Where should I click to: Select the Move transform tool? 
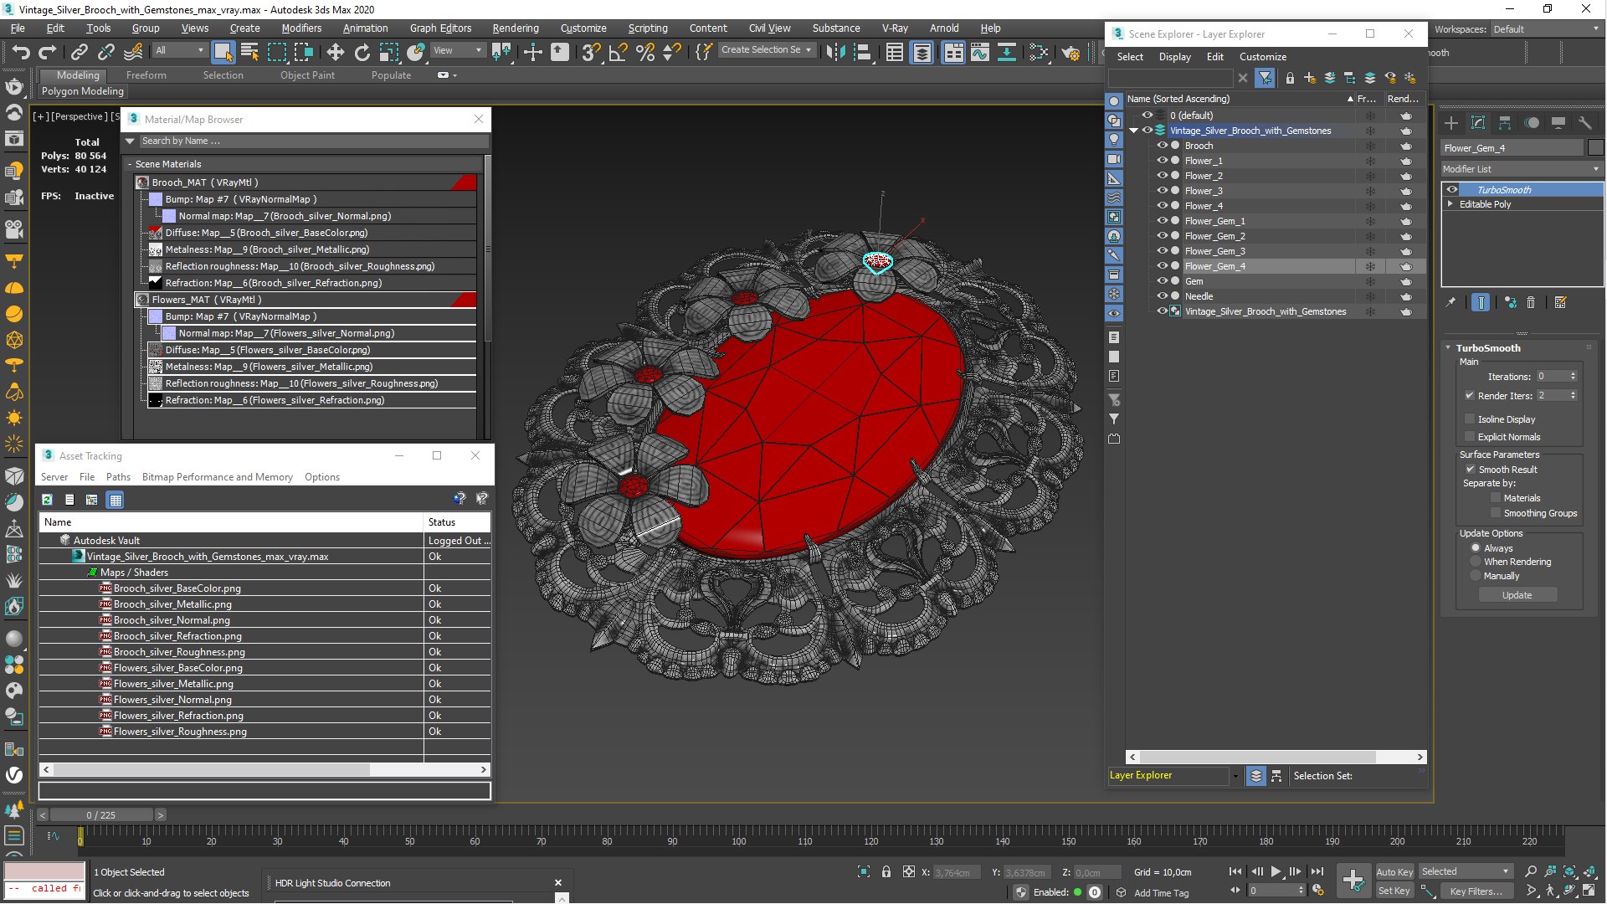click(335, 52)
